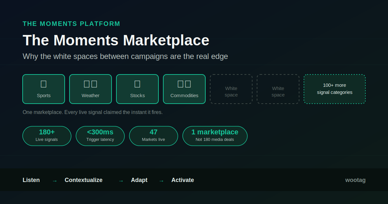Click the icon above the Sports label
This screenshot has width=388, height=204.
(x=44, y=84)
